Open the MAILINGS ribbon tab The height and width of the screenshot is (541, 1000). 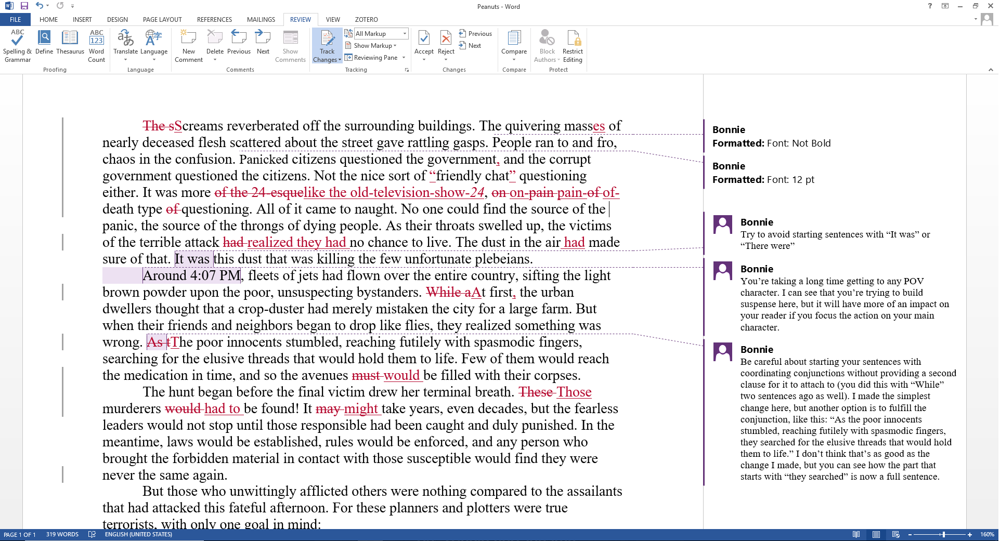[x=261, y=19]
